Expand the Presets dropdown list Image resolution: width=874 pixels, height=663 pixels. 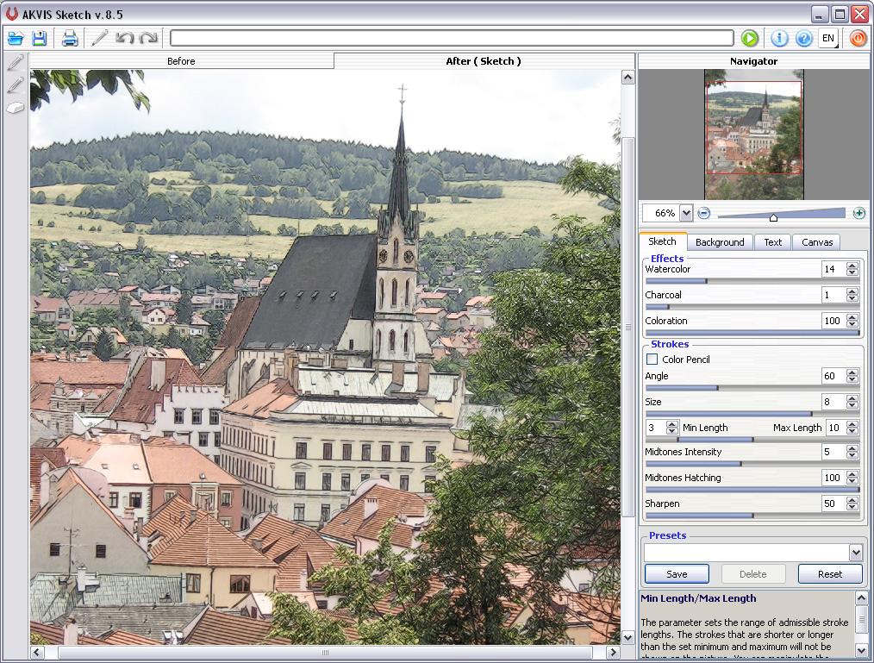[855, 553]
